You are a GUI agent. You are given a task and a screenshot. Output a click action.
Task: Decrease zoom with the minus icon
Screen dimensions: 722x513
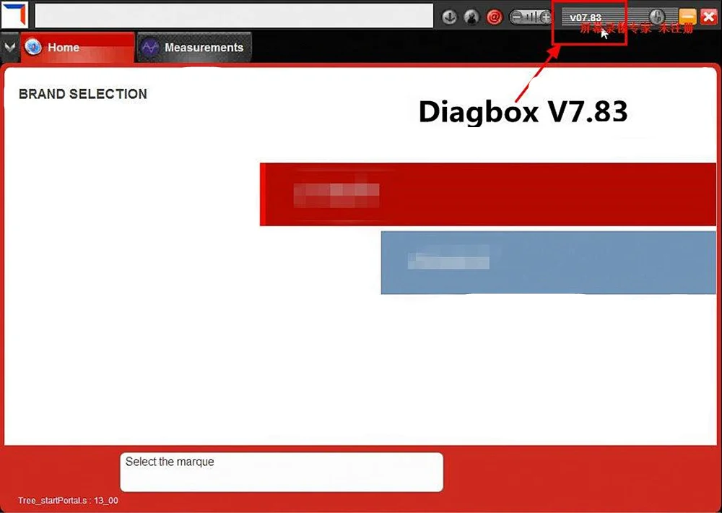517,17
